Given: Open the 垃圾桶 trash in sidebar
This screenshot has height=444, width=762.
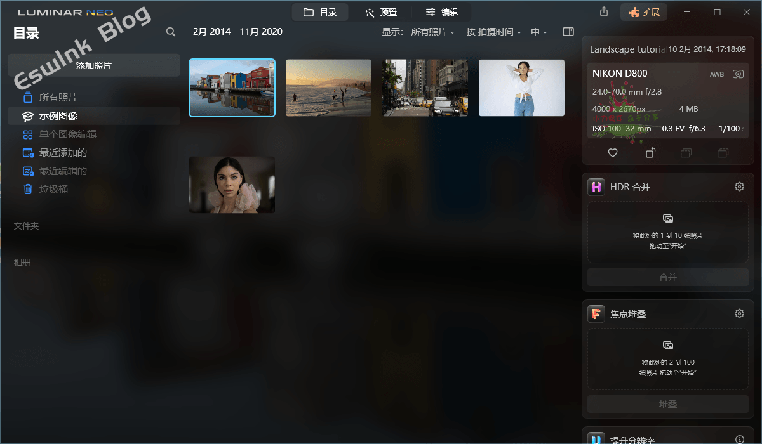Looking at the screenshot, I should [53, 190].
